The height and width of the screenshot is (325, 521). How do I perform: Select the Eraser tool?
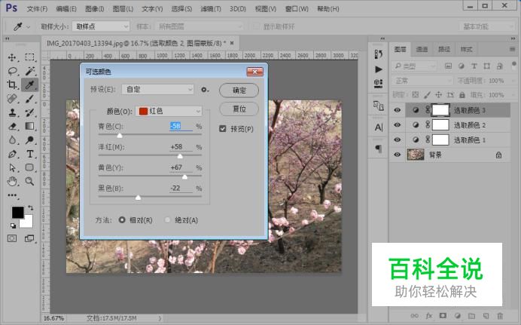pyautogui.click(x=12, y=127)
